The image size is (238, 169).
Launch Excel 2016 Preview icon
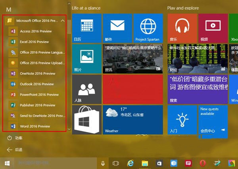click(13, 42)
